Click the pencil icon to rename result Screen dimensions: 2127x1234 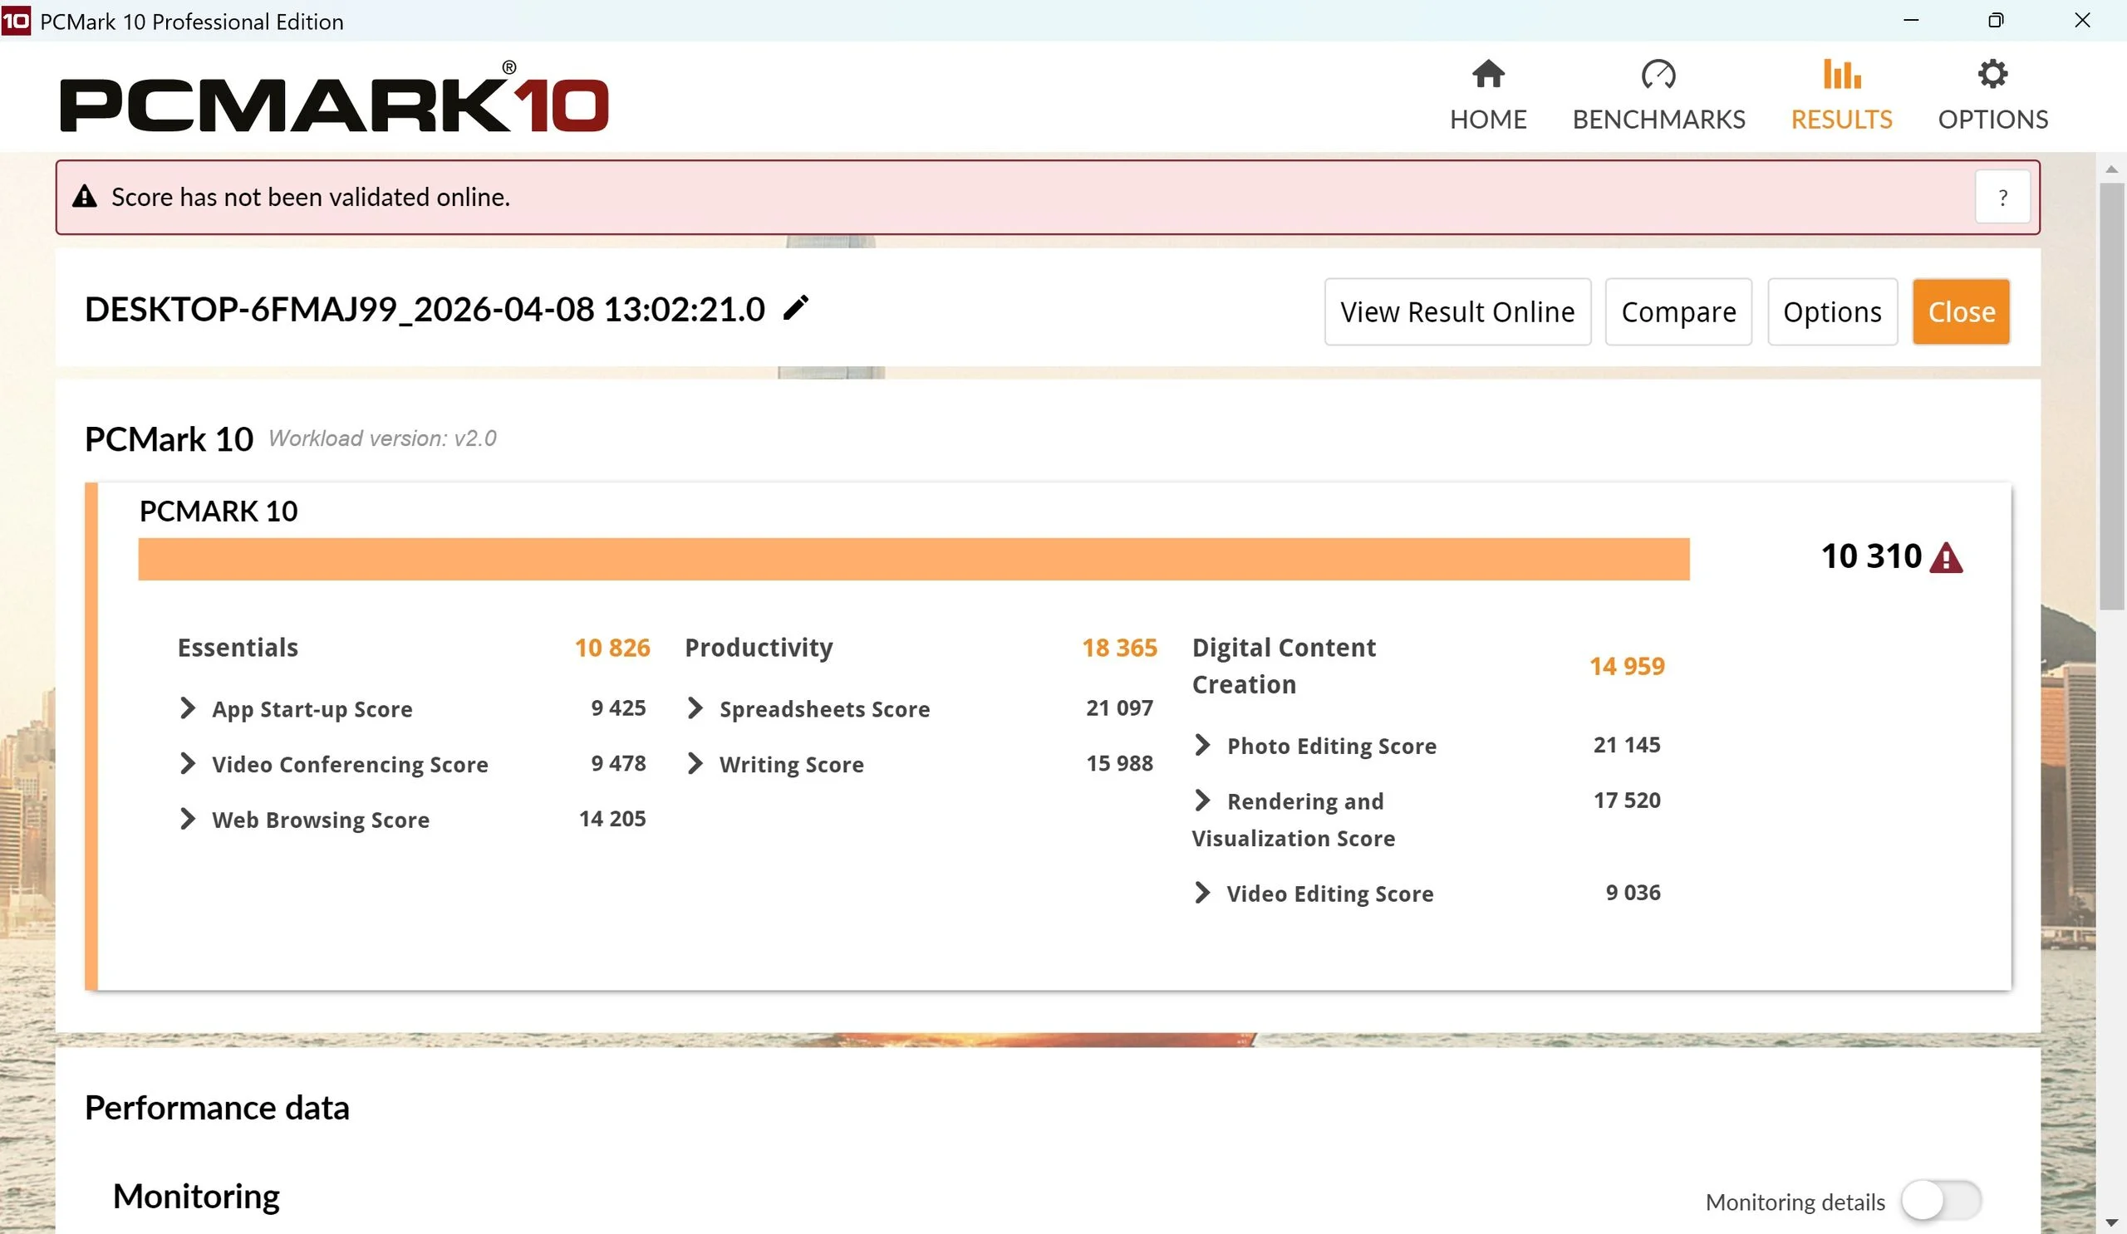pyautogui.click(x=795, y=308)
